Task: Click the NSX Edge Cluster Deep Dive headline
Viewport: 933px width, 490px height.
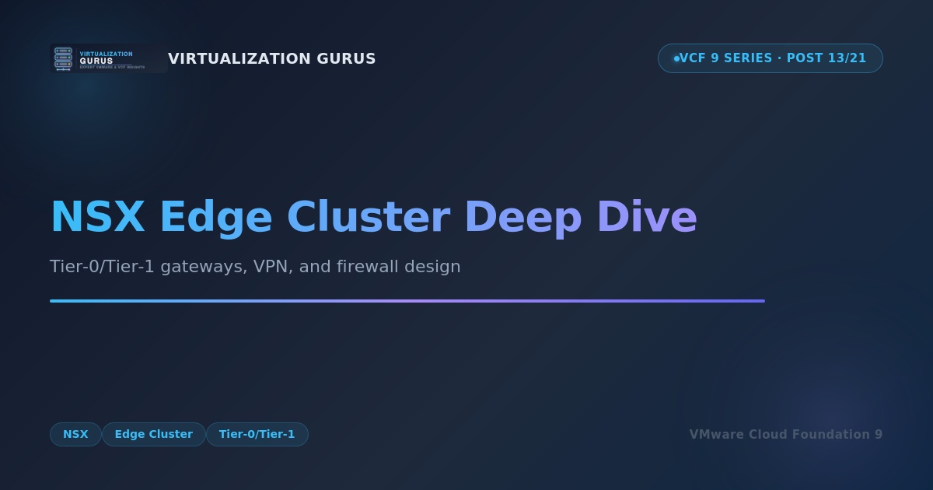Action: pos(374,217)
